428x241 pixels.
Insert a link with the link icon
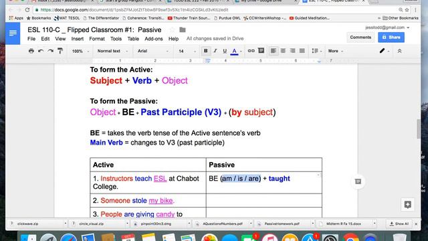click(x=251, y=51)
